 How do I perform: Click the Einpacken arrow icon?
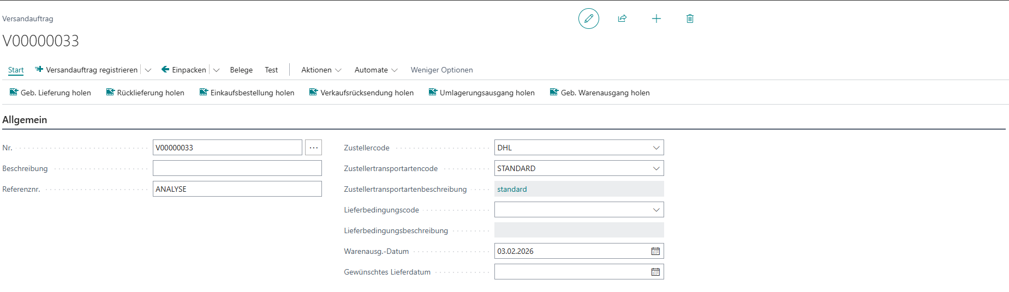[x=165, y=69]
